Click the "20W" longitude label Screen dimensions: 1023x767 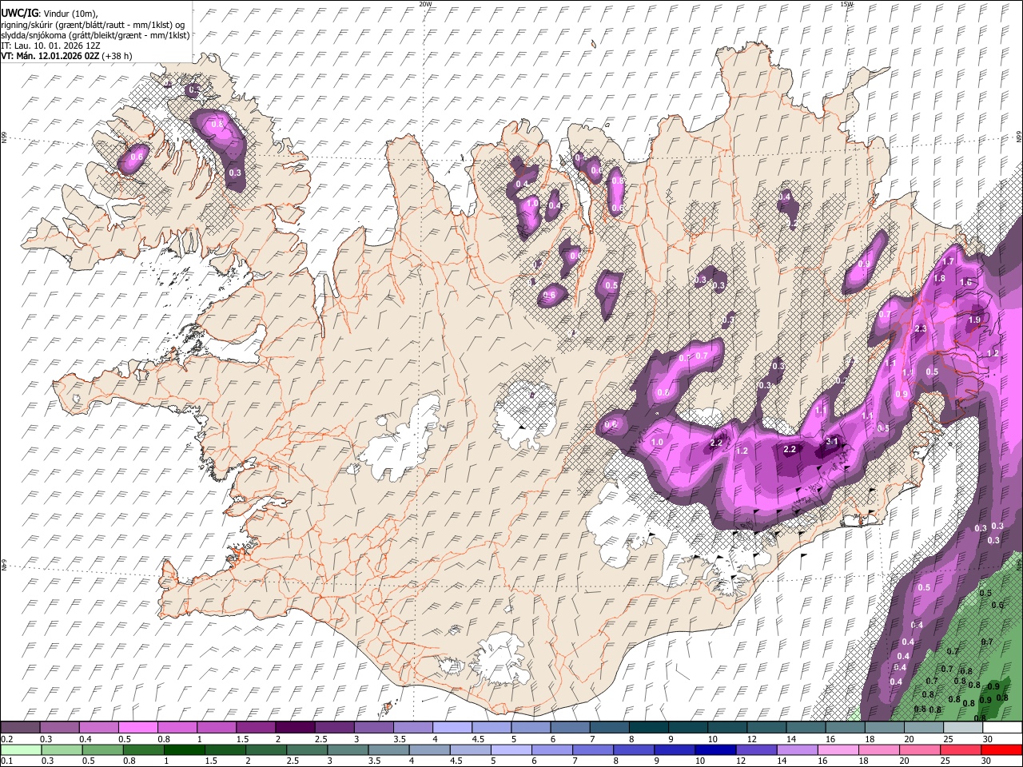(x=425, y=3)
